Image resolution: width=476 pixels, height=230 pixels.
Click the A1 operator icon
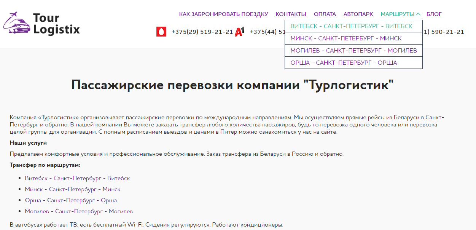pyautogui.click(x=239, y=32)
